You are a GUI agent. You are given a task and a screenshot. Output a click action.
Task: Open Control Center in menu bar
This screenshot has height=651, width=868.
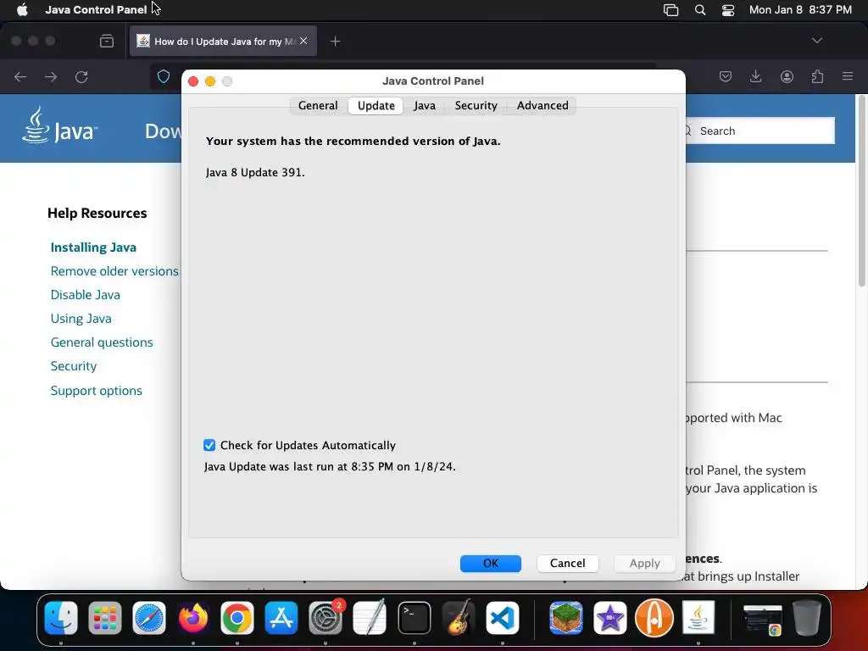(728, 9)
